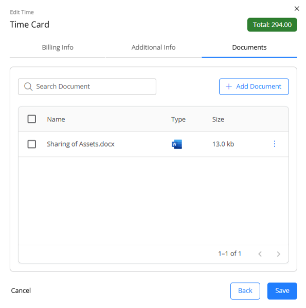Screen dimensions: 306x308
Task: Select the Documents tab
Action: tap(249, 47)
